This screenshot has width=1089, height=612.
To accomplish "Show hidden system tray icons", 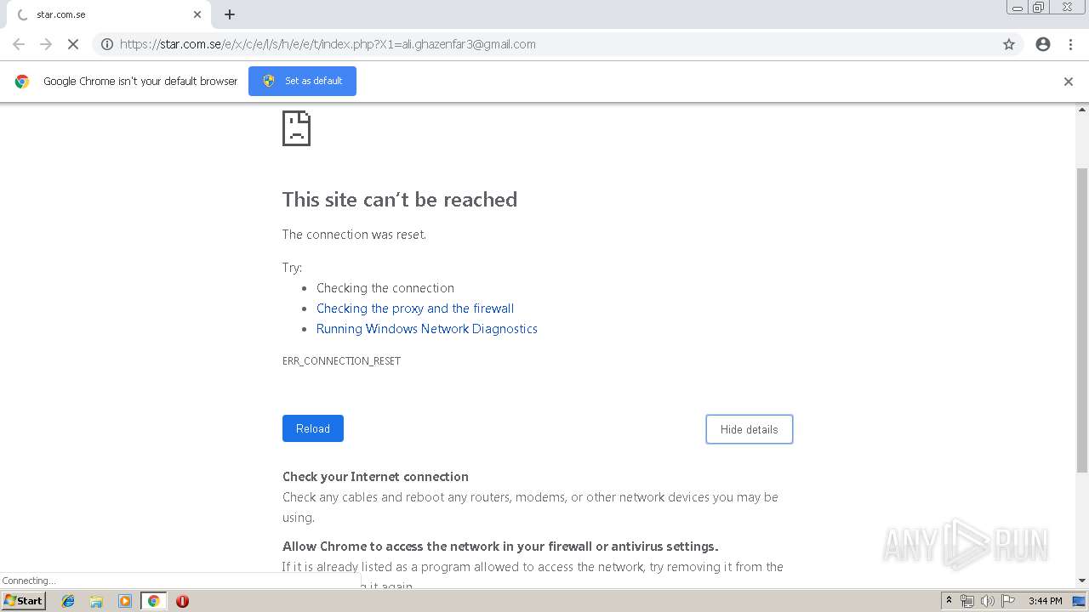I will tap(949, 601).
